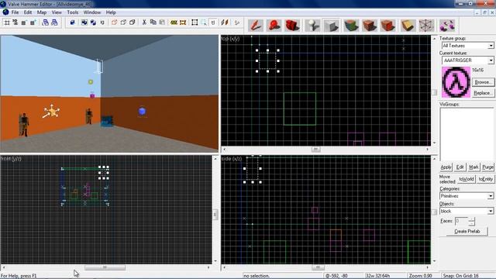496x279 pixels.
Task: Decrease Faces value with down arrow
Action: (471, 223)
